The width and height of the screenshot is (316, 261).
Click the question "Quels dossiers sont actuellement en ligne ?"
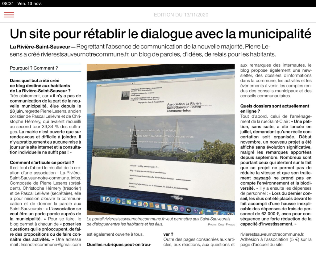coord(275,108)
